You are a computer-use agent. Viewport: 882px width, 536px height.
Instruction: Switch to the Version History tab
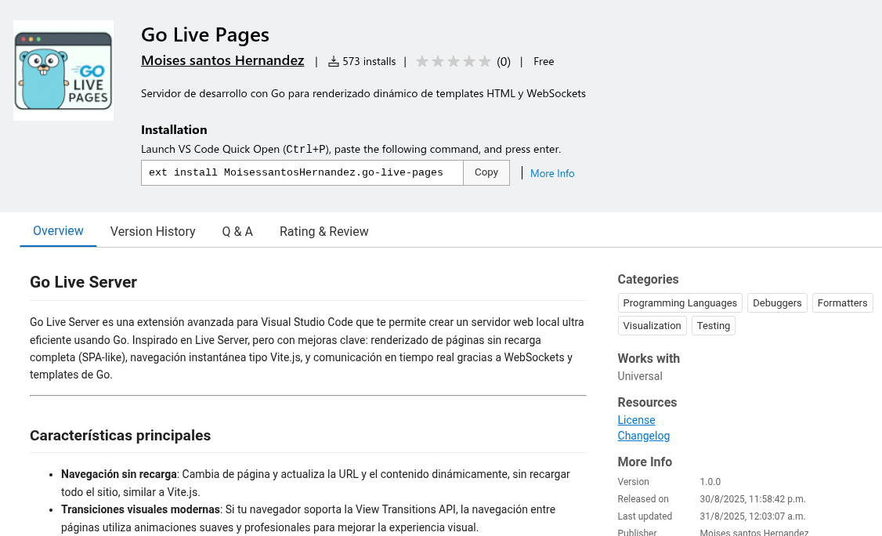pos(153,231)
